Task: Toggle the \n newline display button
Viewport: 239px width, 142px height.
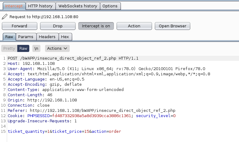Action: coord(36,48)
